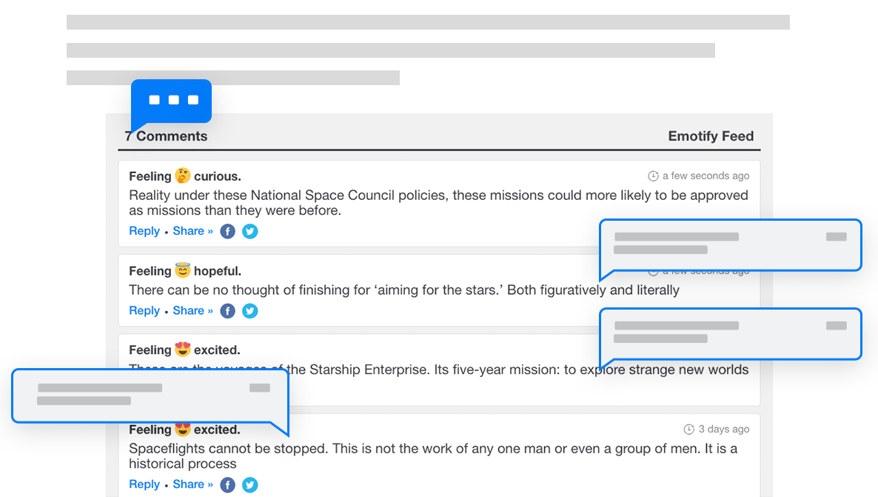
Task: Reply to the Spaceflights cannot be stopped comment
Action: coord(144,484)
